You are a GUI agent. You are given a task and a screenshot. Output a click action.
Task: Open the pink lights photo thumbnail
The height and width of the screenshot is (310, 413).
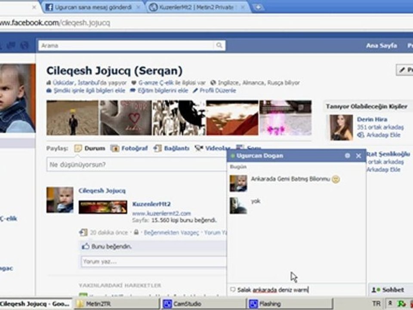click(285, 118)
